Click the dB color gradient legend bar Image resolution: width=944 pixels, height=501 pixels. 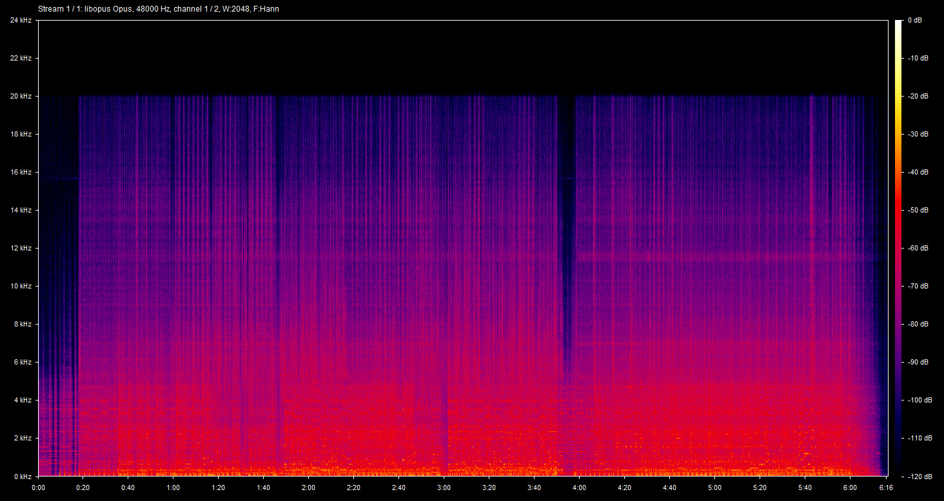coord(898,248)
